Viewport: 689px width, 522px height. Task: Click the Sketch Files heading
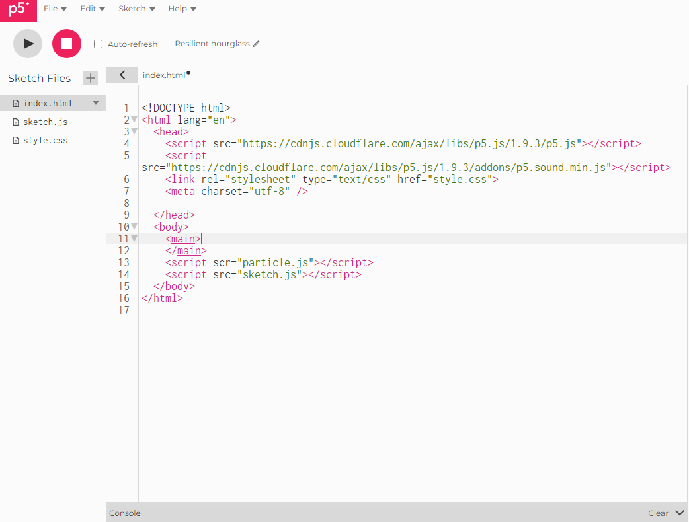click(39, 78)
